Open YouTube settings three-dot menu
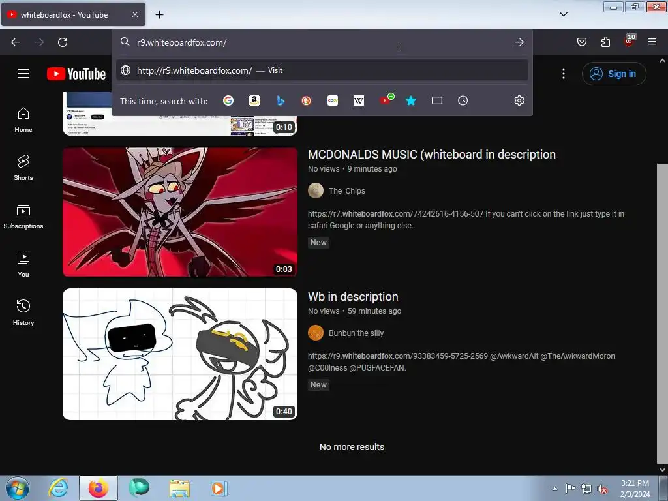This screenshot has height=501, width=668. (x=563, y=74)
